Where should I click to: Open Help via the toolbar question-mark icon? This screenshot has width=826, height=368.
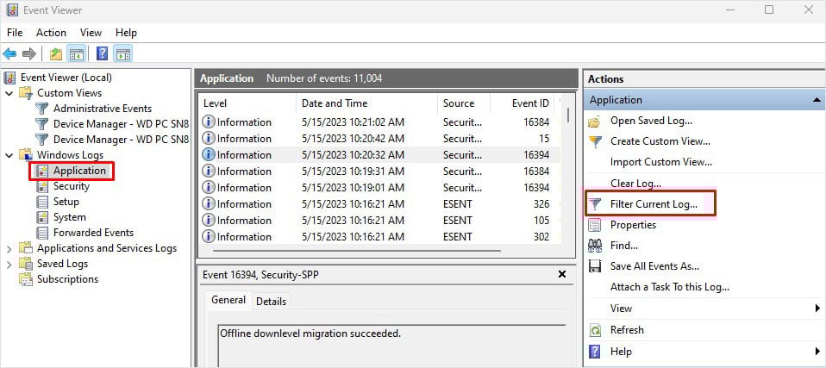[102, 54]
